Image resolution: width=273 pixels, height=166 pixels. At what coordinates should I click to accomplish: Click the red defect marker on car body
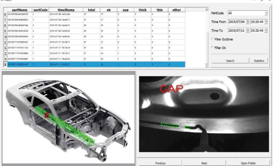point(47,115)
